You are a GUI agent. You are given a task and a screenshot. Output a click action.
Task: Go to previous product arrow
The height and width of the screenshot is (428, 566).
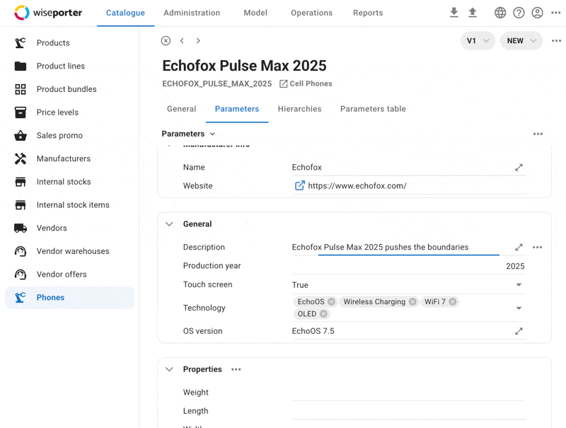(x=183, y=41)
